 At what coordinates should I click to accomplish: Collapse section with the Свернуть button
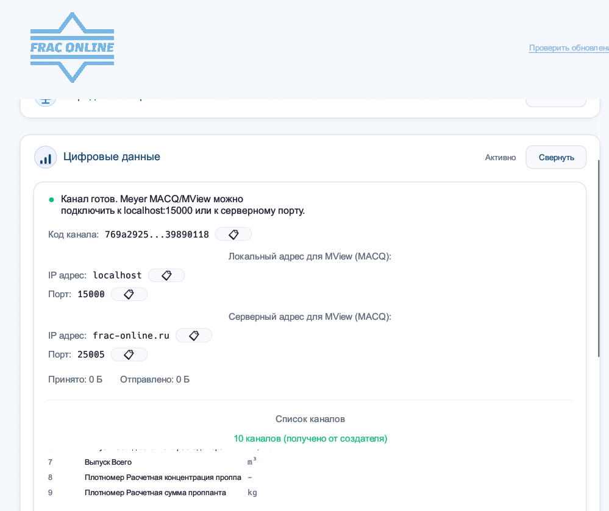pyautogui.click(x=555, y=157)
